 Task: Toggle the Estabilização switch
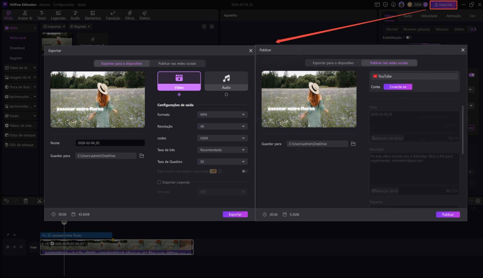pos(408,37)
